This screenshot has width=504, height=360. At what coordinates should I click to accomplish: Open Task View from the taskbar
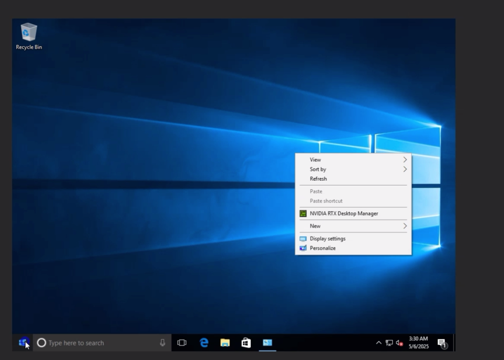tap(182, 343)
